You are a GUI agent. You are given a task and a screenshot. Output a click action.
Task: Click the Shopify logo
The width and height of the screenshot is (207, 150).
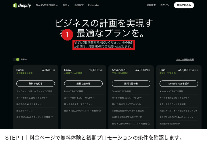pyautogui.click(x=22, y=5)
